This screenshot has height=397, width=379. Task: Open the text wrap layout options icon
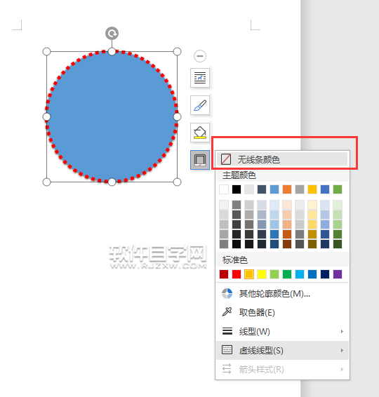pyautogui.click(x=200, y=78)
